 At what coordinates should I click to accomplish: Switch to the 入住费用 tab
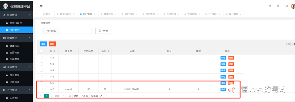(x=171, y=14)
